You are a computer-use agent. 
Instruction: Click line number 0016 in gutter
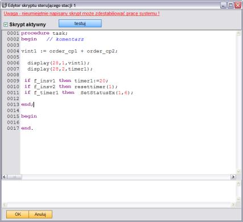point(13,122)
